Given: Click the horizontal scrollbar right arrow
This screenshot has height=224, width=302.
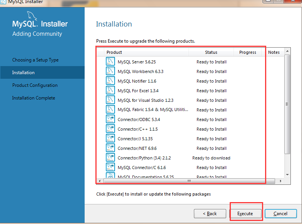Looking at the screenshot, I should point(280,181).
